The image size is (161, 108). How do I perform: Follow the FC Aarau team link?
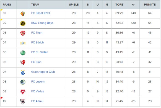pyautogui.click(x=37, y=101)
